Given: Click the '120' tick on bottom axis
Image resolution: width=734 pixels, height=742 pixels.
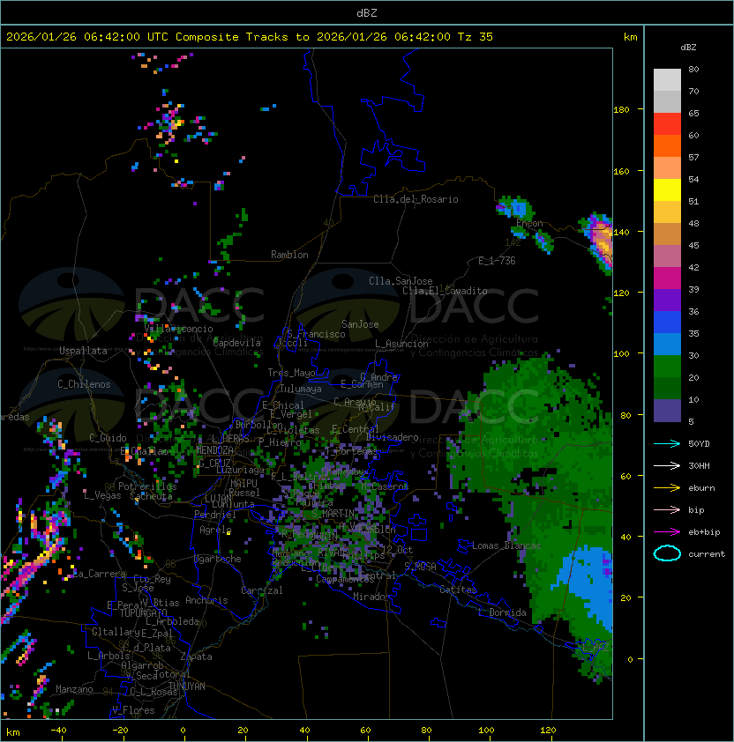Looking at the screenshot, I should 548,731.
